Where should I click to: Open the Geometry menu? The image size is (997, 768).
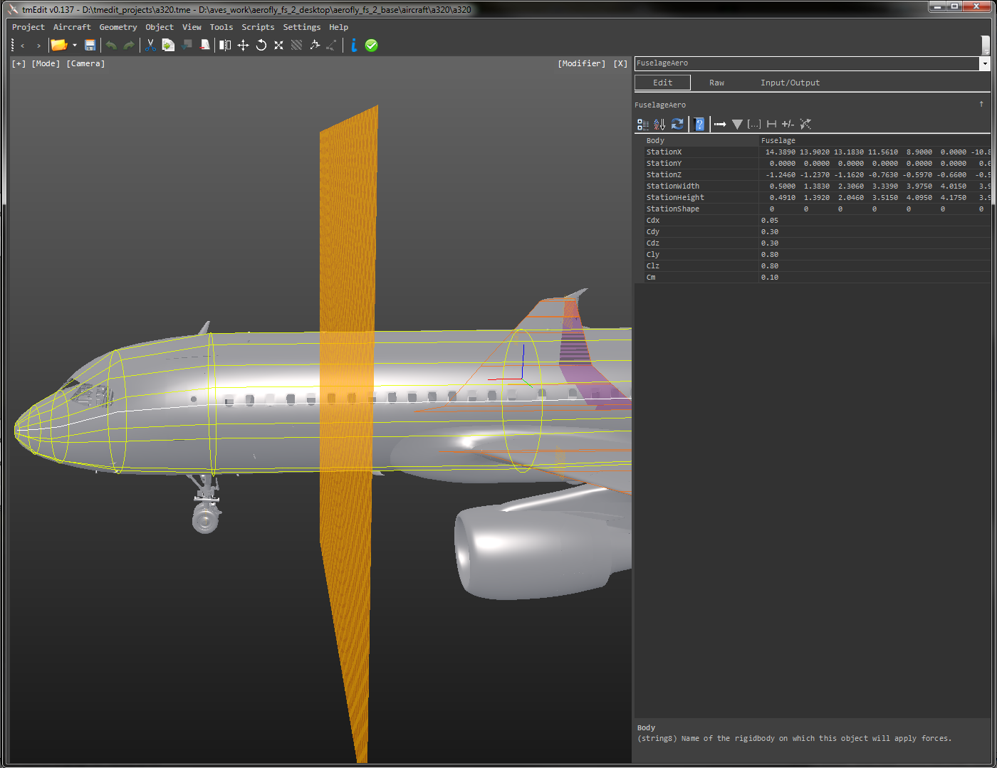pos(118,27)
